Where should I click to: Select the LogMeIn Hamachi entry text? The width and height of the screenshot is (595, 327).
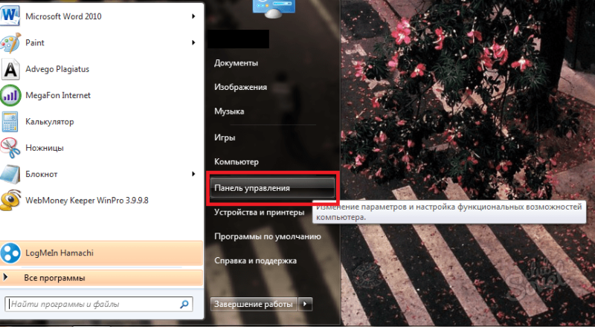pyautogui.click(x=59, y=253)
